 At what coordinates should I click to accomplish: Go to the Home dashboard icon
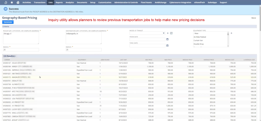coord(18,2)
